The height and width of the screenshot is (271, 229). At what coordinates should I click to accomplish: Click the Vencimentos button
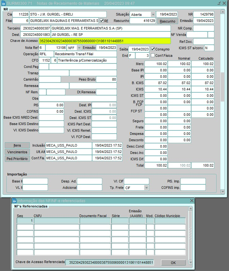17,152
